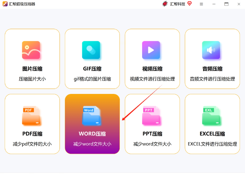Click the 视频压缩 title text
Screen dimensions: 245x174
(152, 69)
